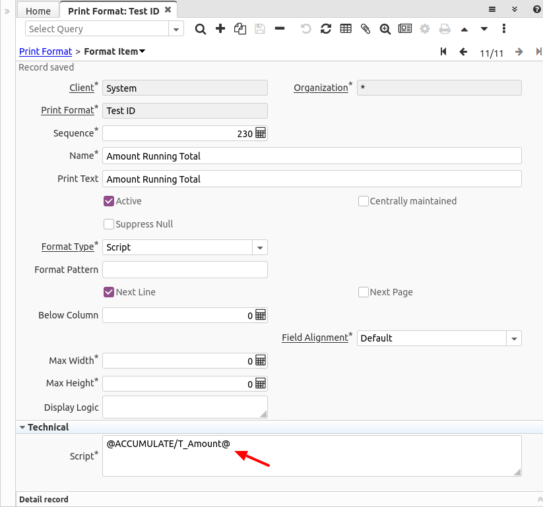The image size is (543, 507).
Task: Collapse the Technical section
Action: pos(23,427)
